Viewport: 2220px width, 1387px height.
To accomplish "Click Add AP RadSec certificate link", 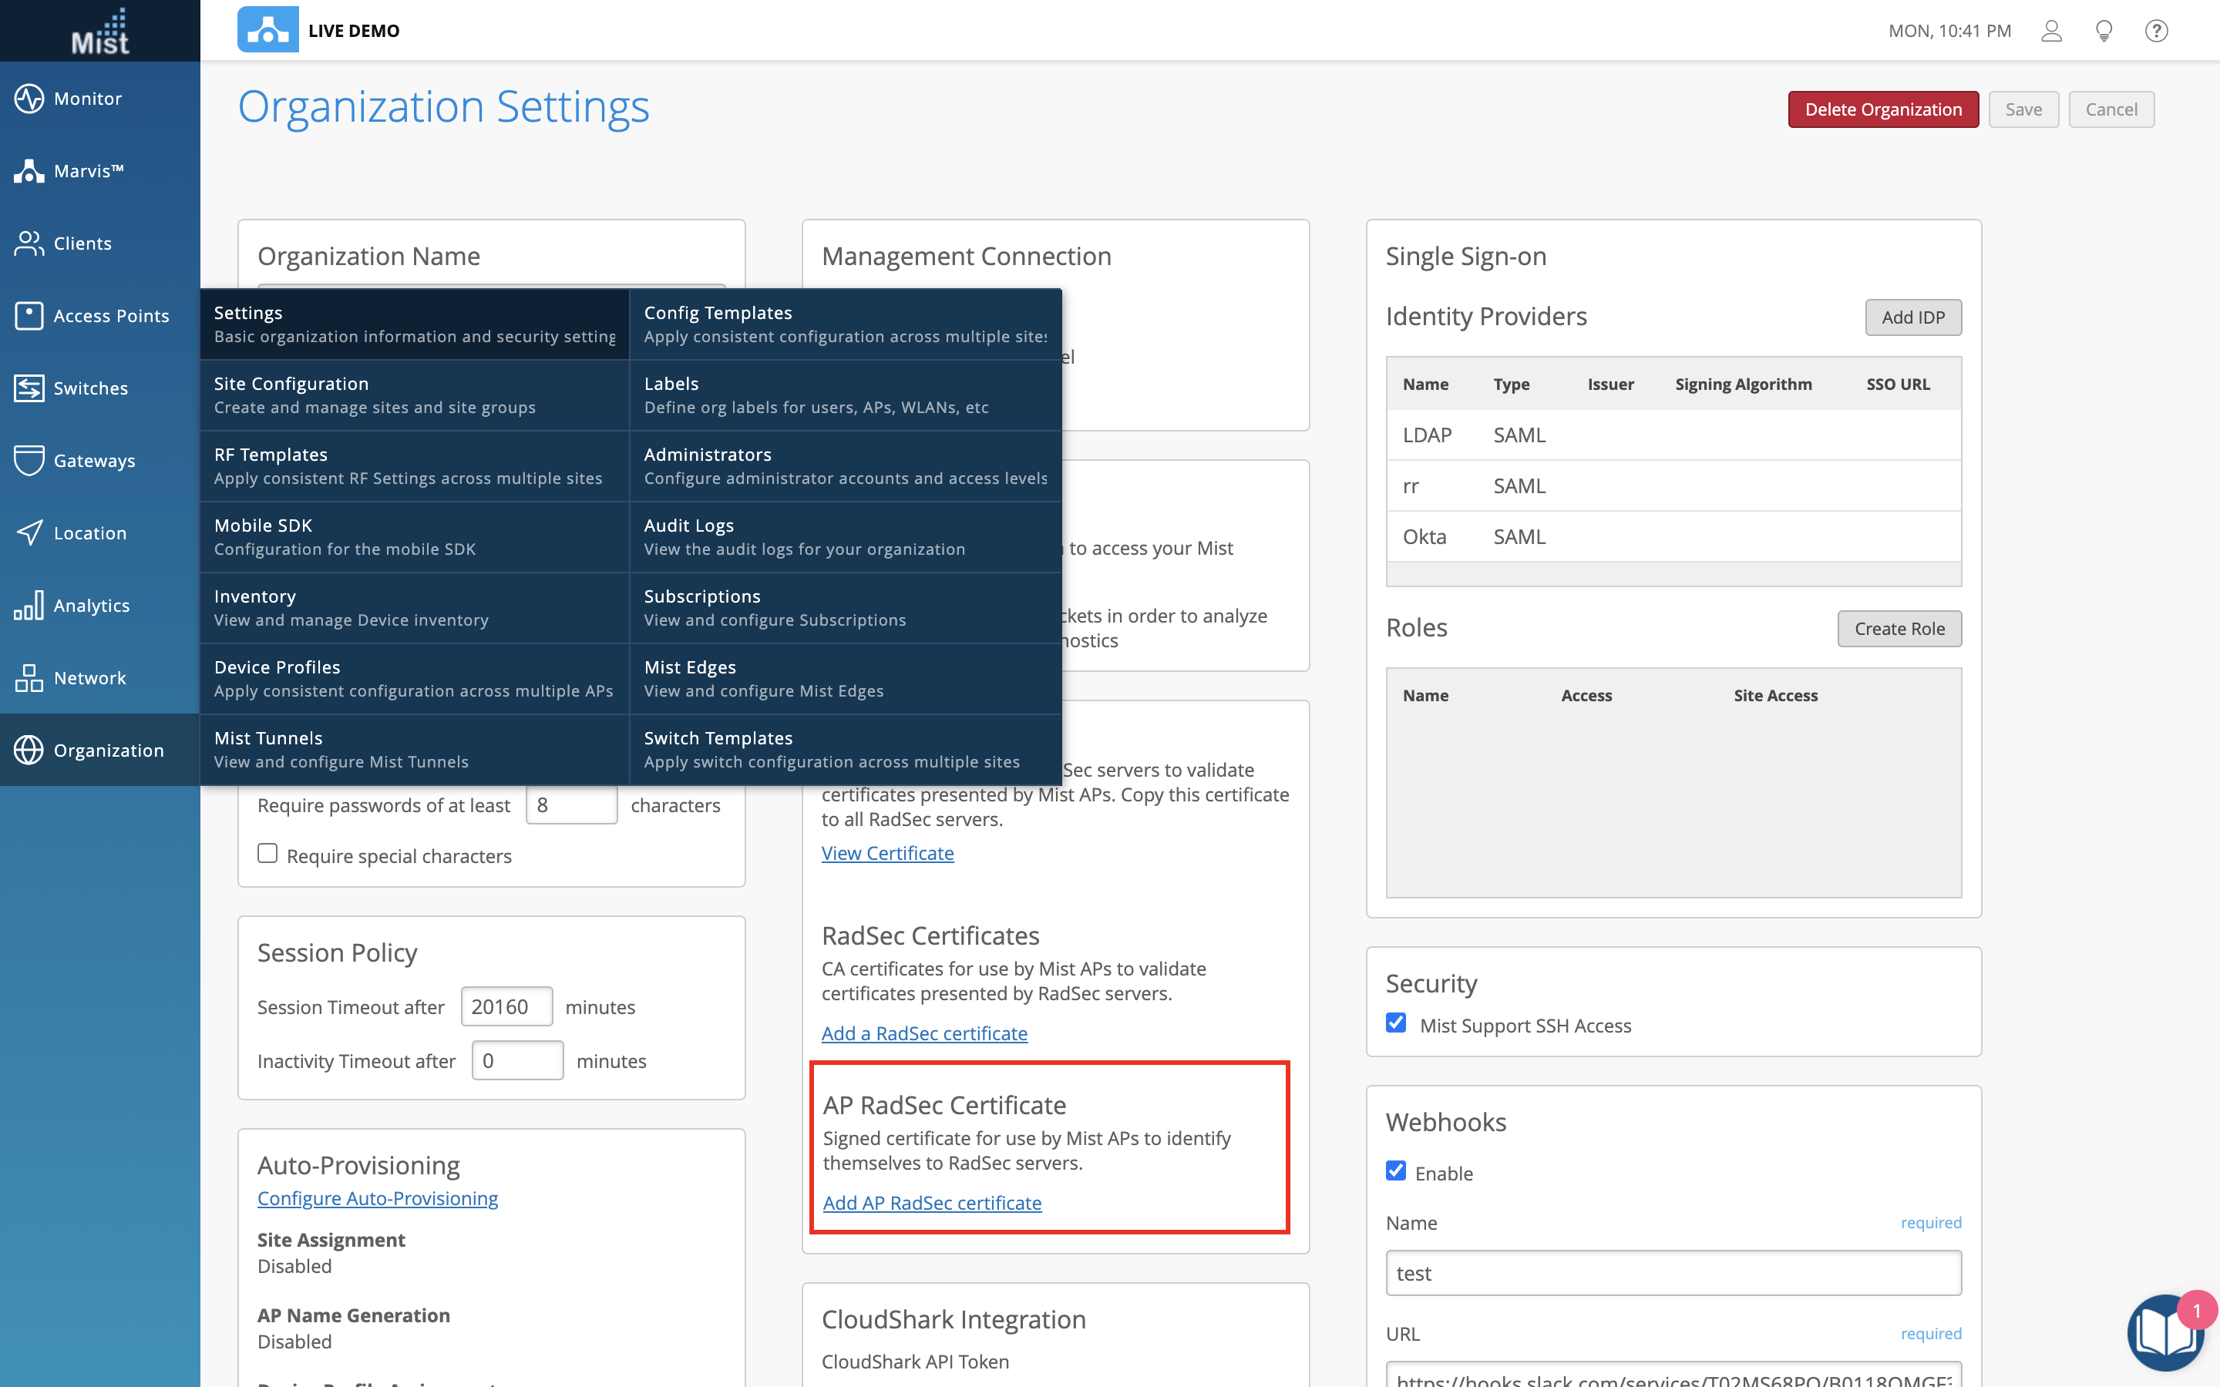I will coord(932,1203).
